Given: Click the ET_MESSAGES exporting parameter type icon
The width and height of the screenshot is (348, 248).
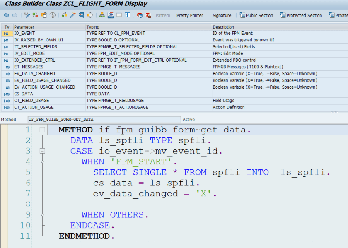Looking at the screenshot, I should pyautogui.click(x=7, y=67).
